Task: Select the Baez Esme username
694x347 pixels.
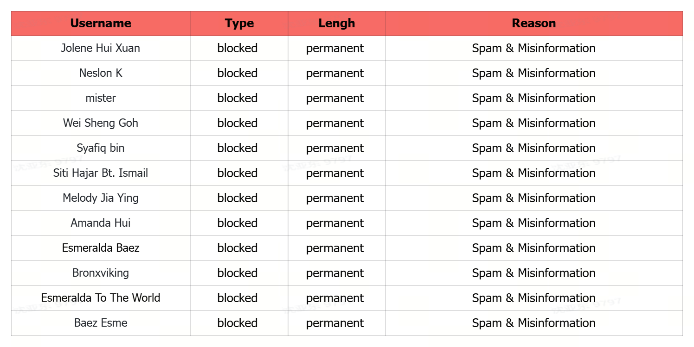Action: point(101,323)
